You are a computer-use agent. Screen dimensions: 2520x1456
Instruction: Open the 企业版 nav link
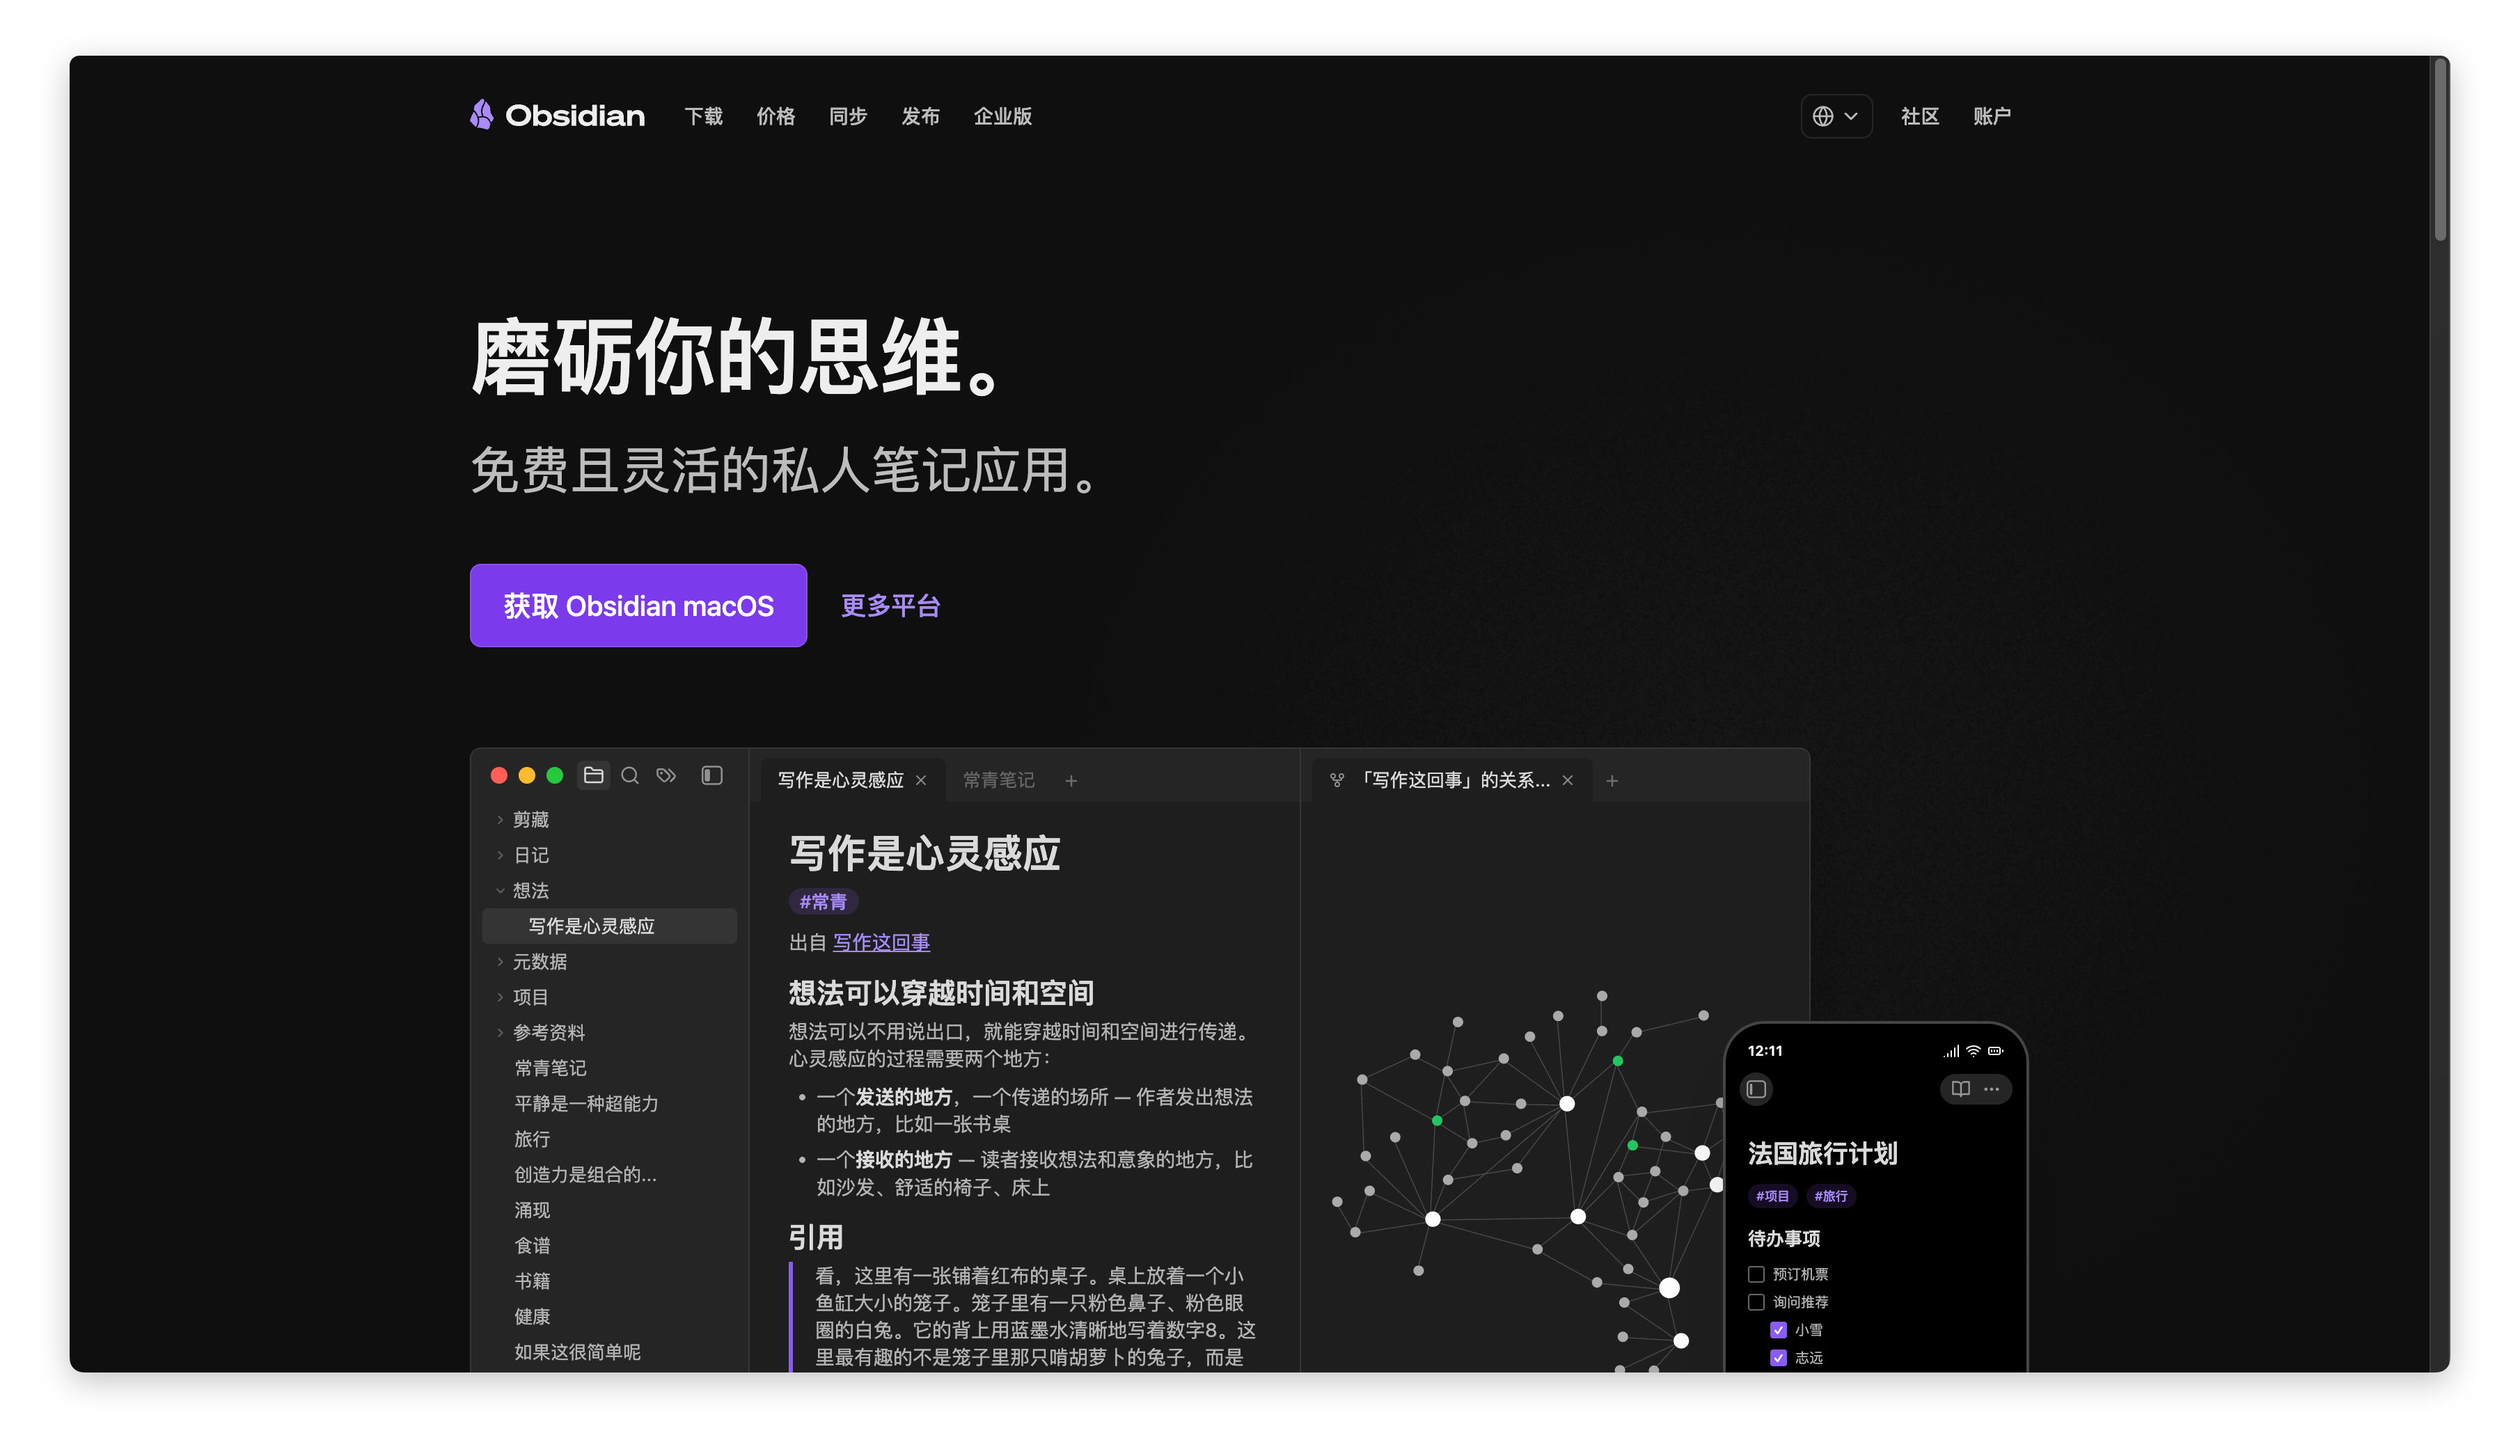click(1002, 116)
